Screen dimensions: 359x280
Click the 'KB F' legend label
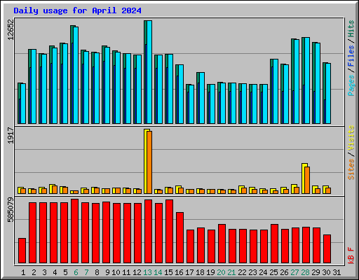351,255
